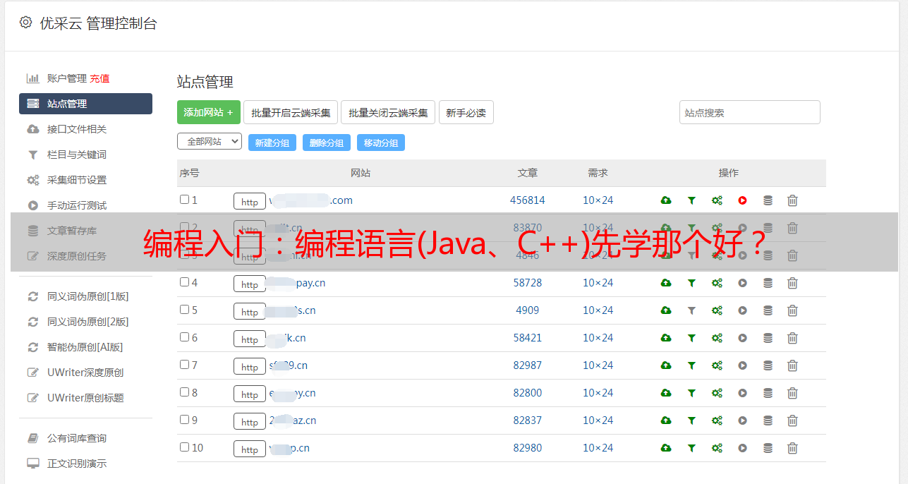
Task: Click the filter icon in row 4
Action: (x=691, y=283)
